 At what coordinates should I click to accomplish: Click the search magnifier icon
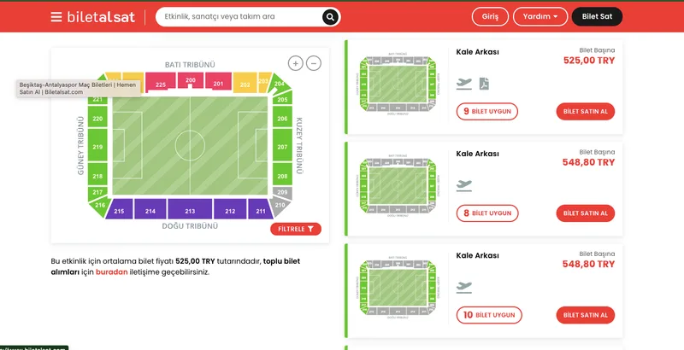[x=330, y=17]
